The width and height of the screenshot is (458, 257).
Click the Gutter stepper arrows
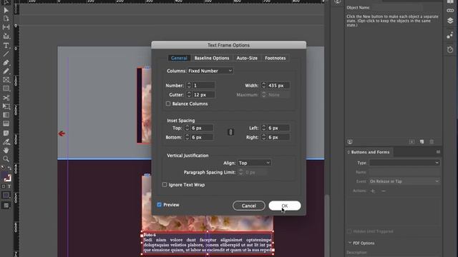(x=189, y=95)
